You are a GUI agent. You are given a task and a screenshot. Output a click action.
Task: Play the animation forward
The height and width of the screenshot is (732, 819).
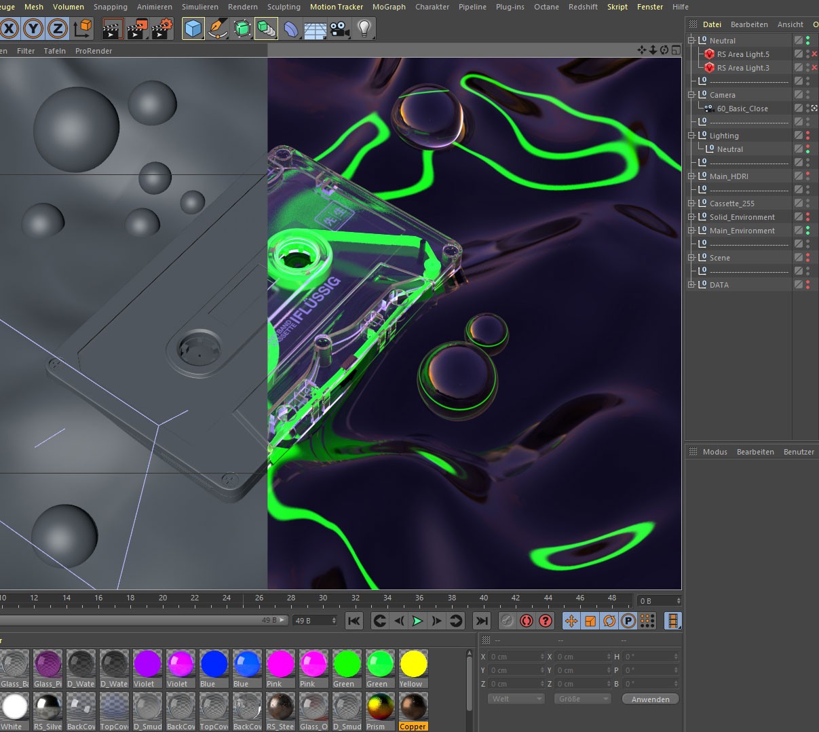click(417, 621)
